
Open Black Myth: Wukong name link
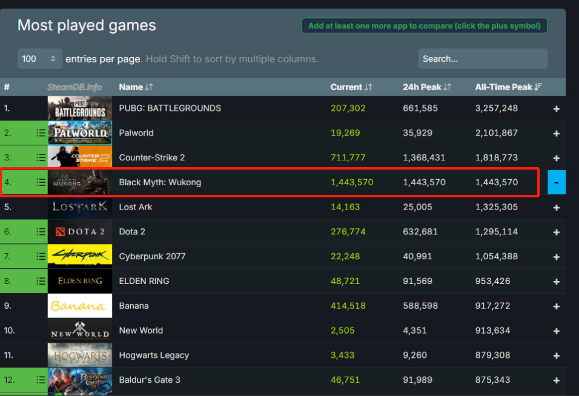[x=160, y=182]
